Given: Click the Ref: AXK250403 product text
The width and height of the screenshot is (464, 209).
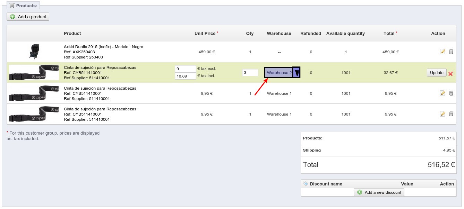Looking at the screenshot, I should coord(79,52).
